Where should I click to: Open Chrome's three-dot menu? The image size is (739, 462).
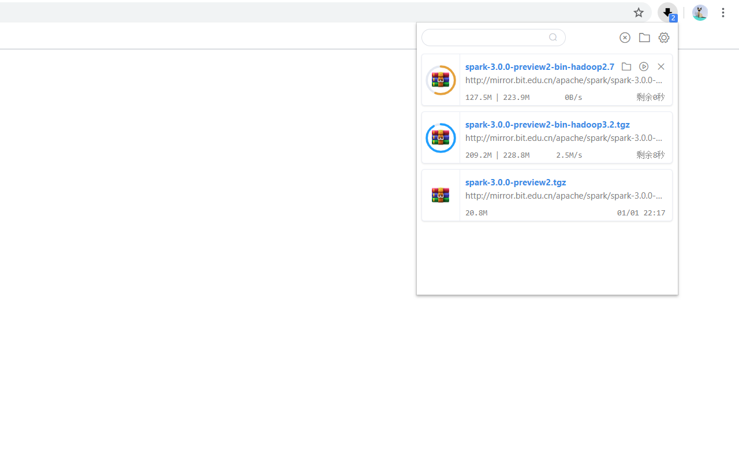(723, 13)
